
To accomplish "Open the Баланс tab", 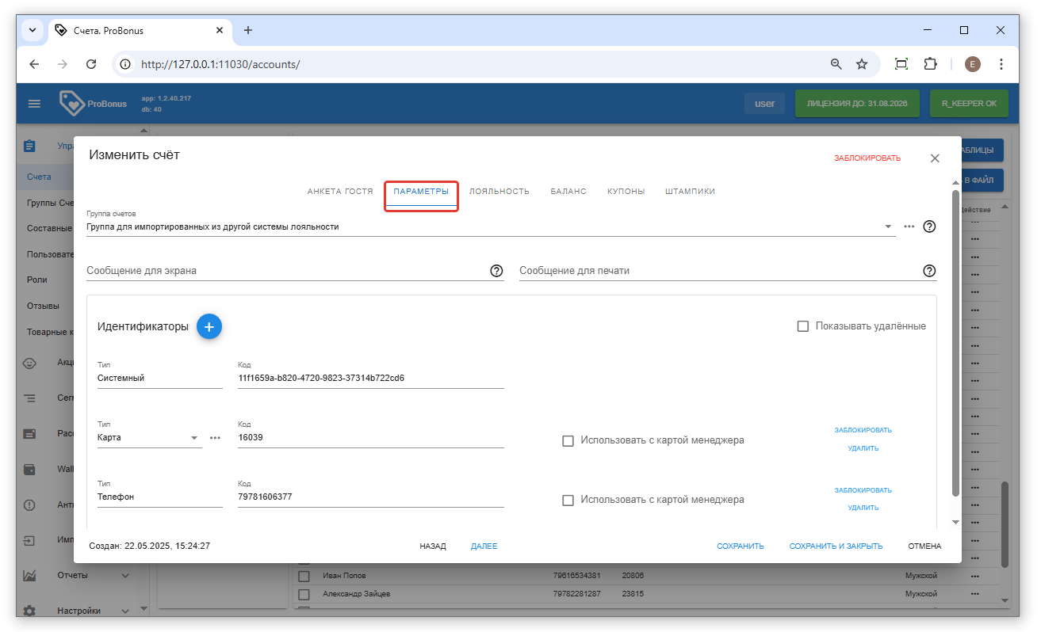I will tap(568, 192).
